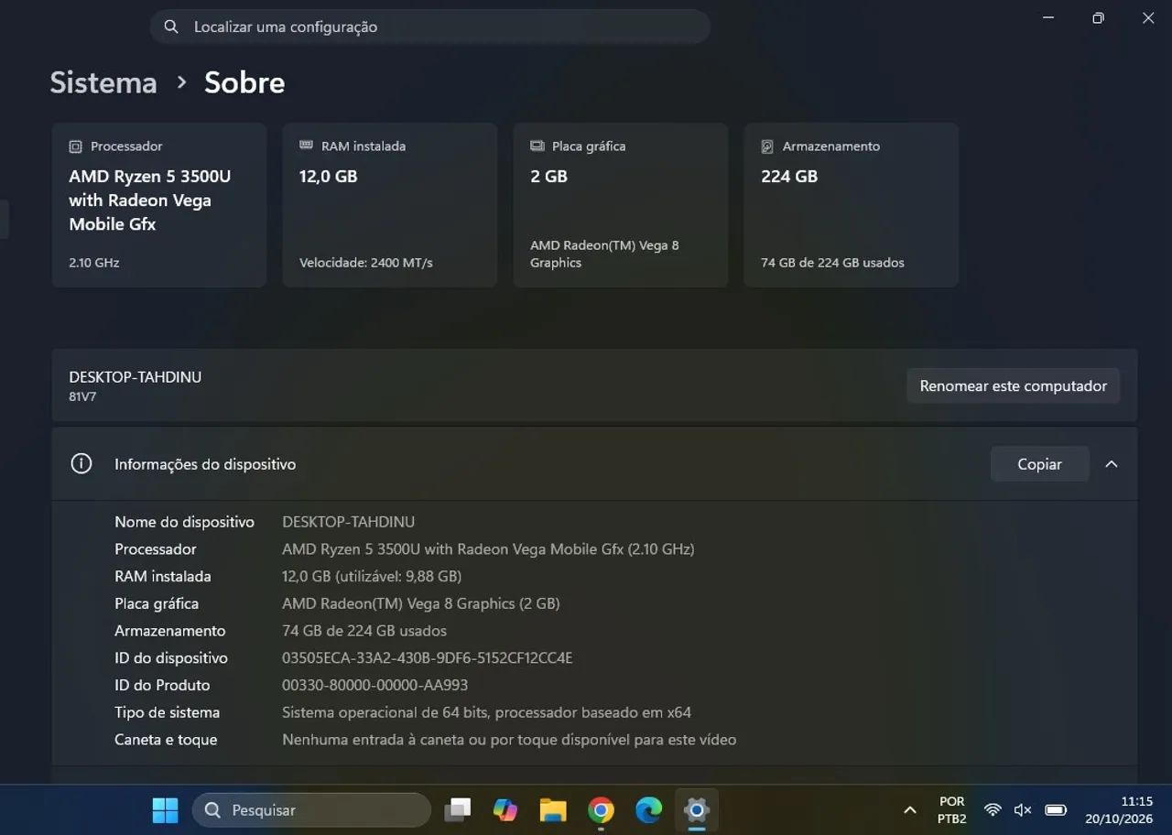Click the Sobre page heading
Screen dimensions: 1172x835
point(244,82)
